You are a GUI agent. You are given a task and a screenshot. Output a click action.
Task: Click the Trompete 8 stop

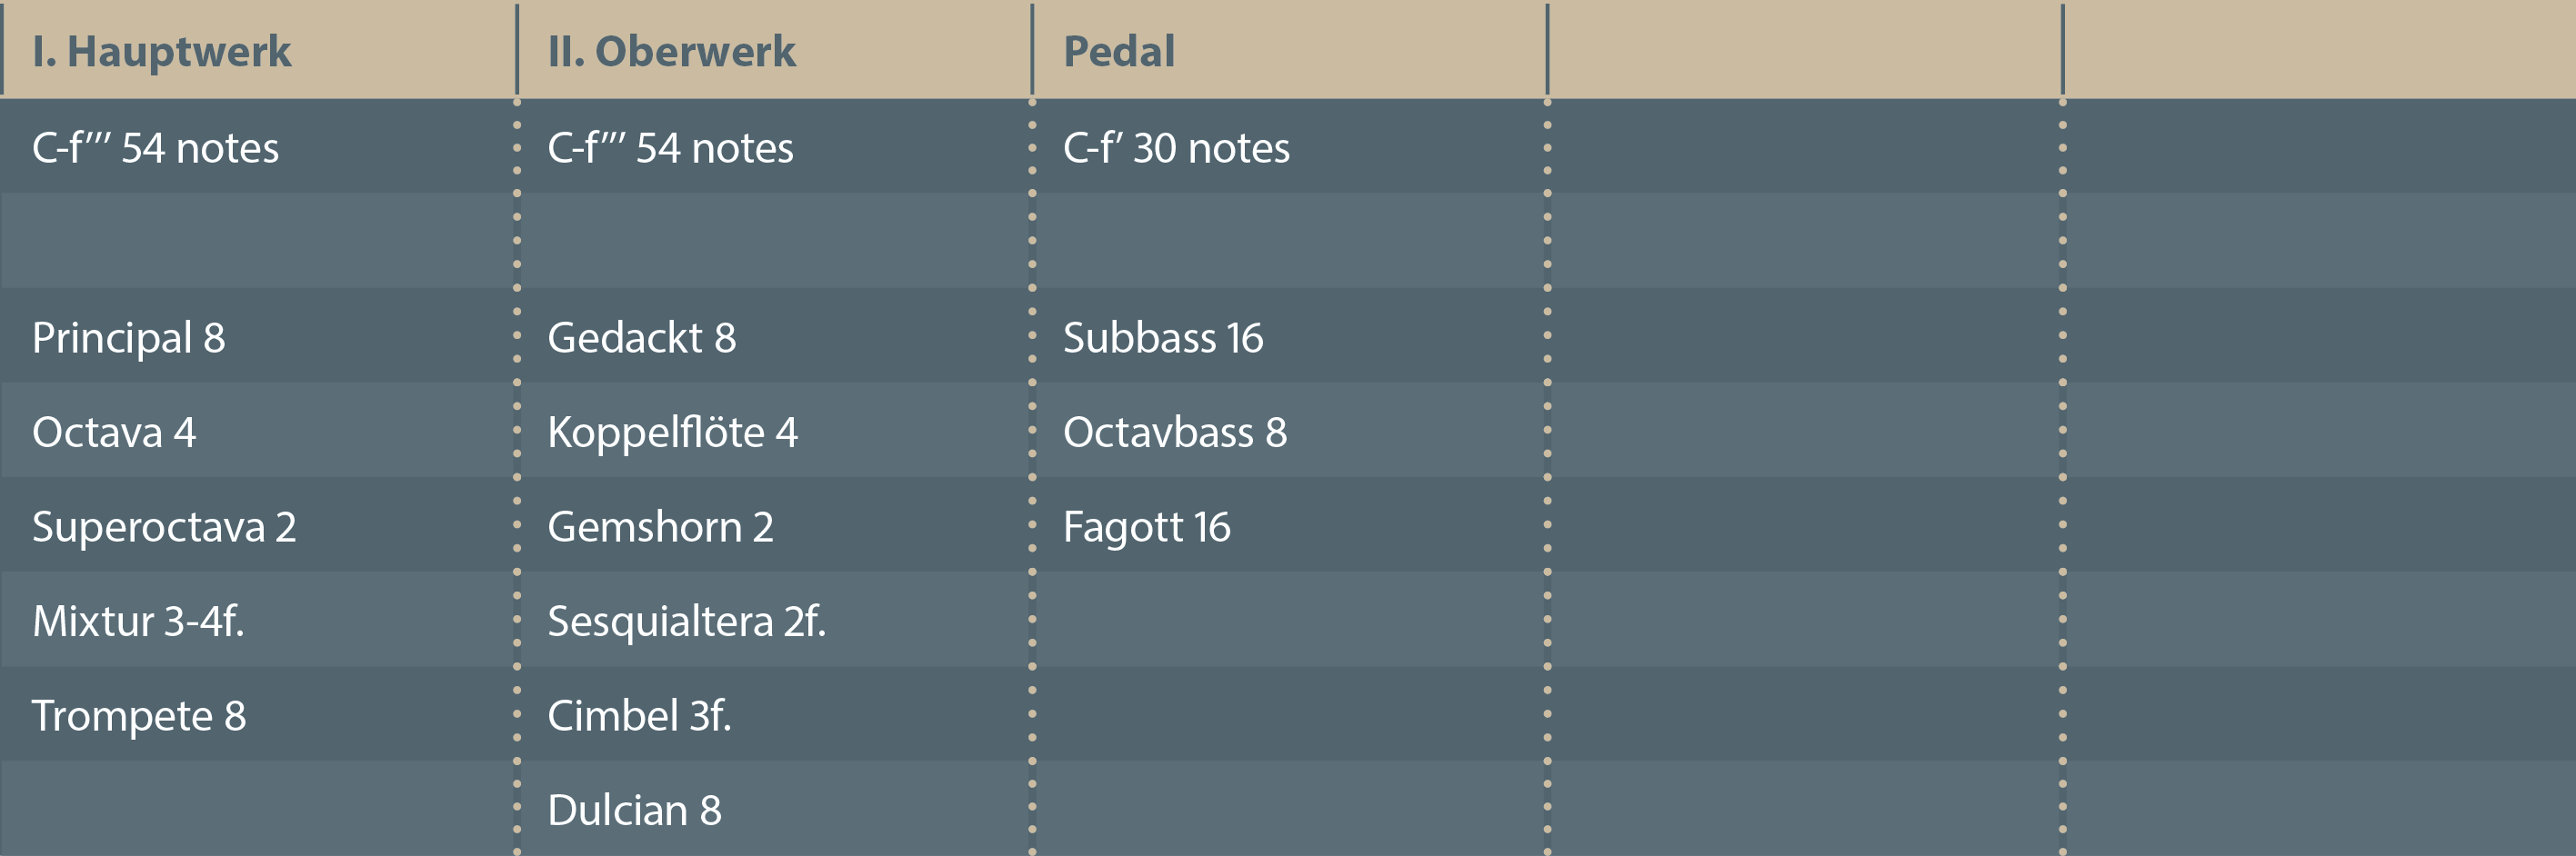tap(138, 715)
